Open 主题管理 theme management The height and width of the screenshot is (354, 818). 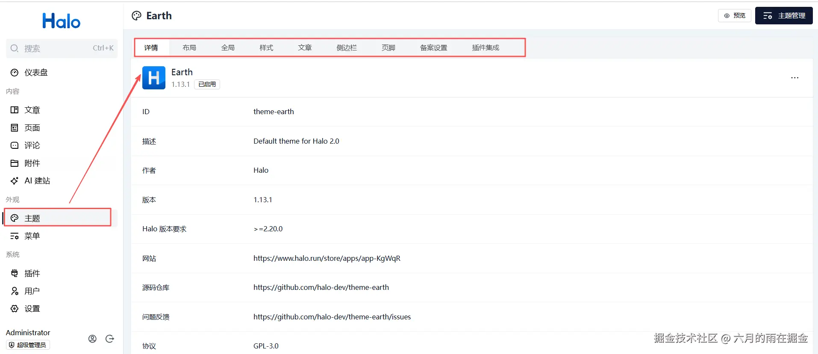coord(784,16)
